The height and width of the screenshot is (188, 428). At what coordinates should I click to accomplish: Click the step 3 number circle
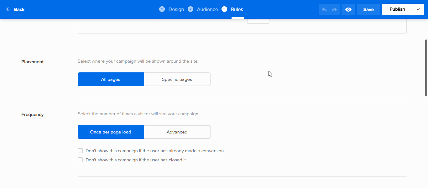224,9
